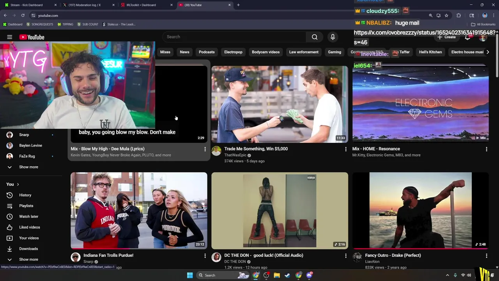
Task: Start voice search with microphone icon
Action: [x=333, y=37]
